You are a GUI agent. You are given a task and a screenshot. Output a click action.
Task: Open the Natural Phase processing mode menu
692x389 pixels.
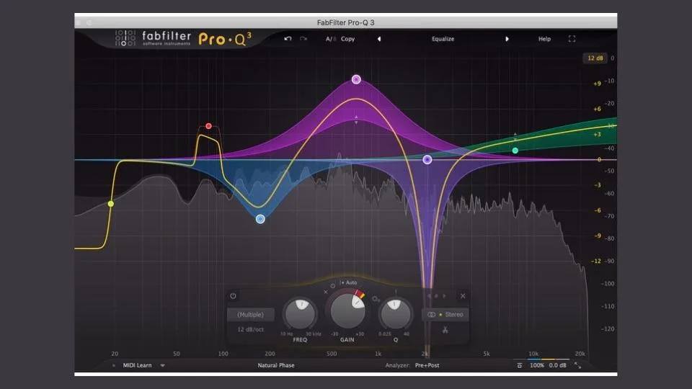[276, 365]
